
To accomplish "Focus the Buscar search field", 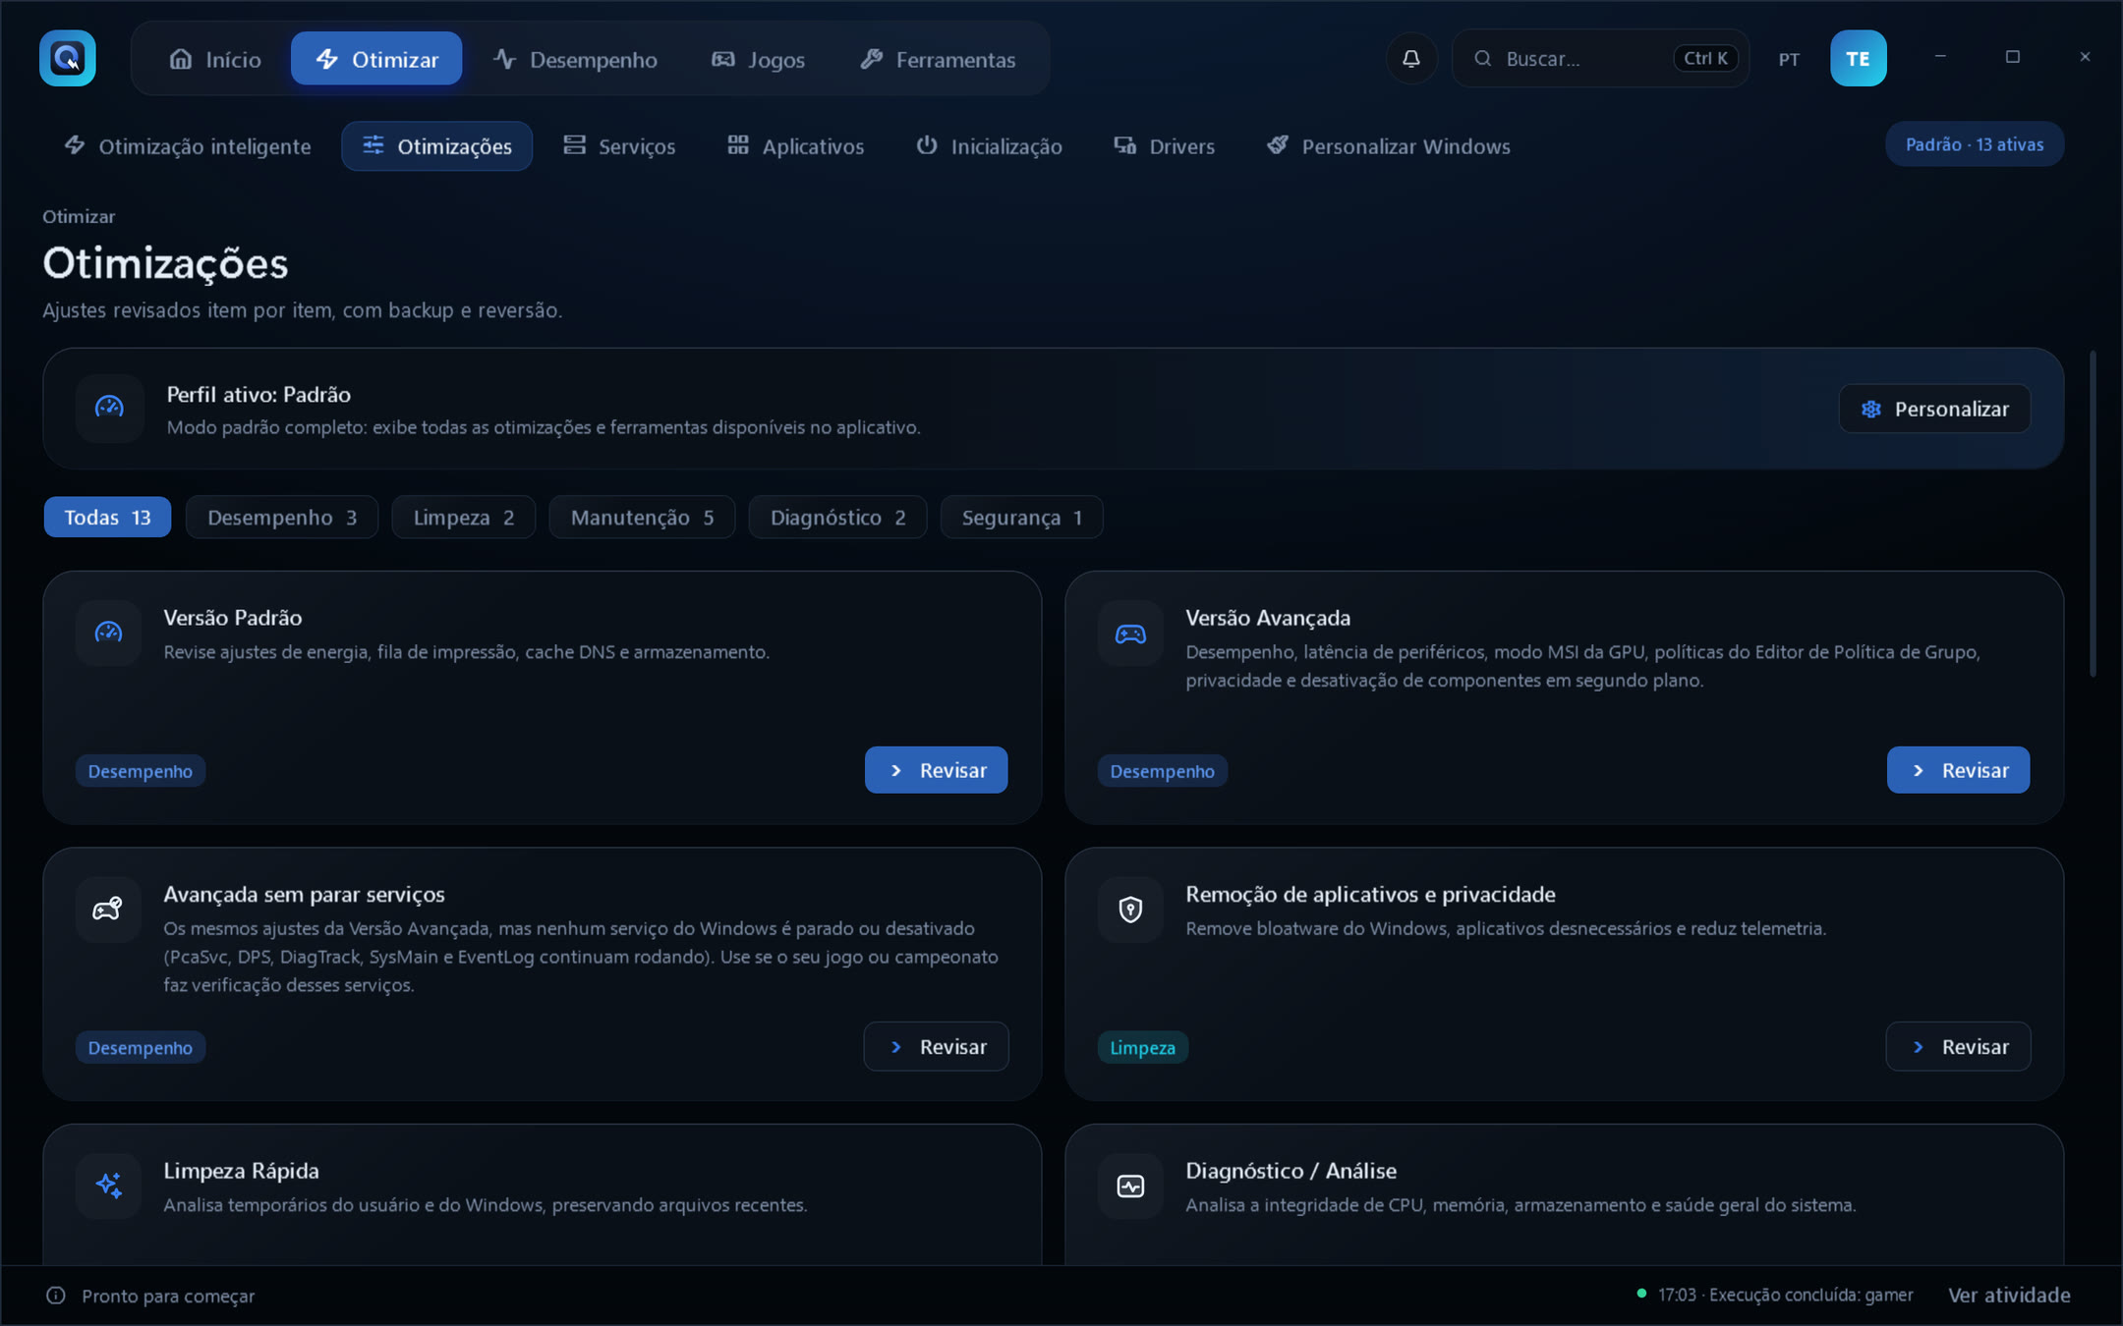I will 1600,59.
